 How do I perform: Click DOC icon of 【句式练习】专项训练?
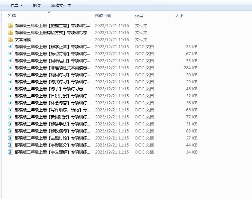point(10,82)
